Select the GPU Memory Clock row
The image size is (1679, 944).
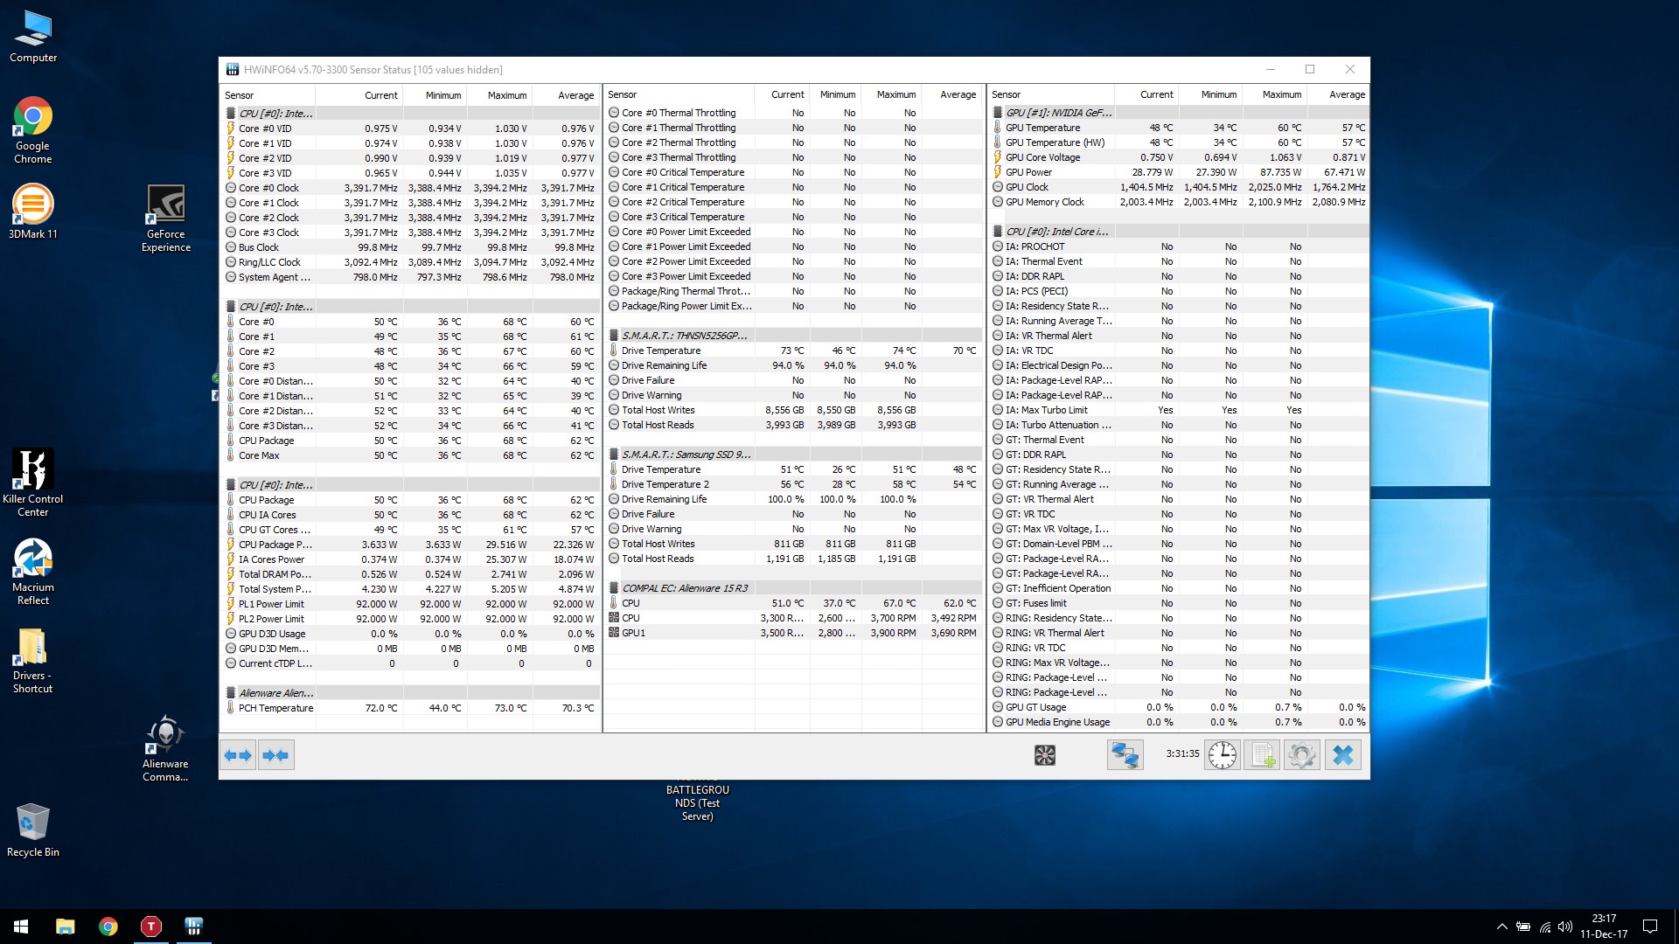[1179, 202]
